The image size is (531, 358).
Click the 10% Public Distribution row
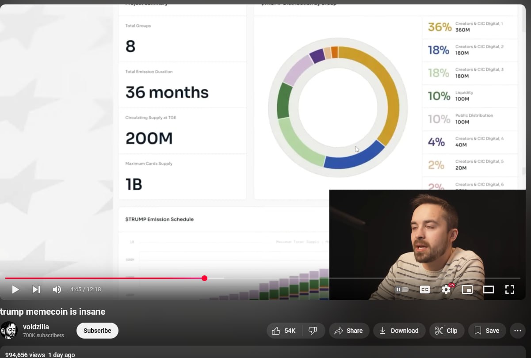(x=470, y=119)
